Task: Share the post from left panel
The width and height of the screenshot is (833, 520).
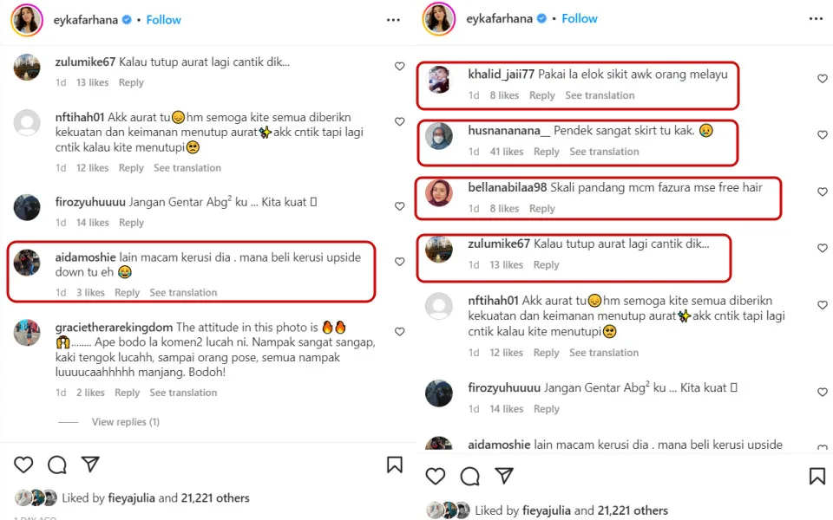Action: pyautogui.click(x=90, y=465)
